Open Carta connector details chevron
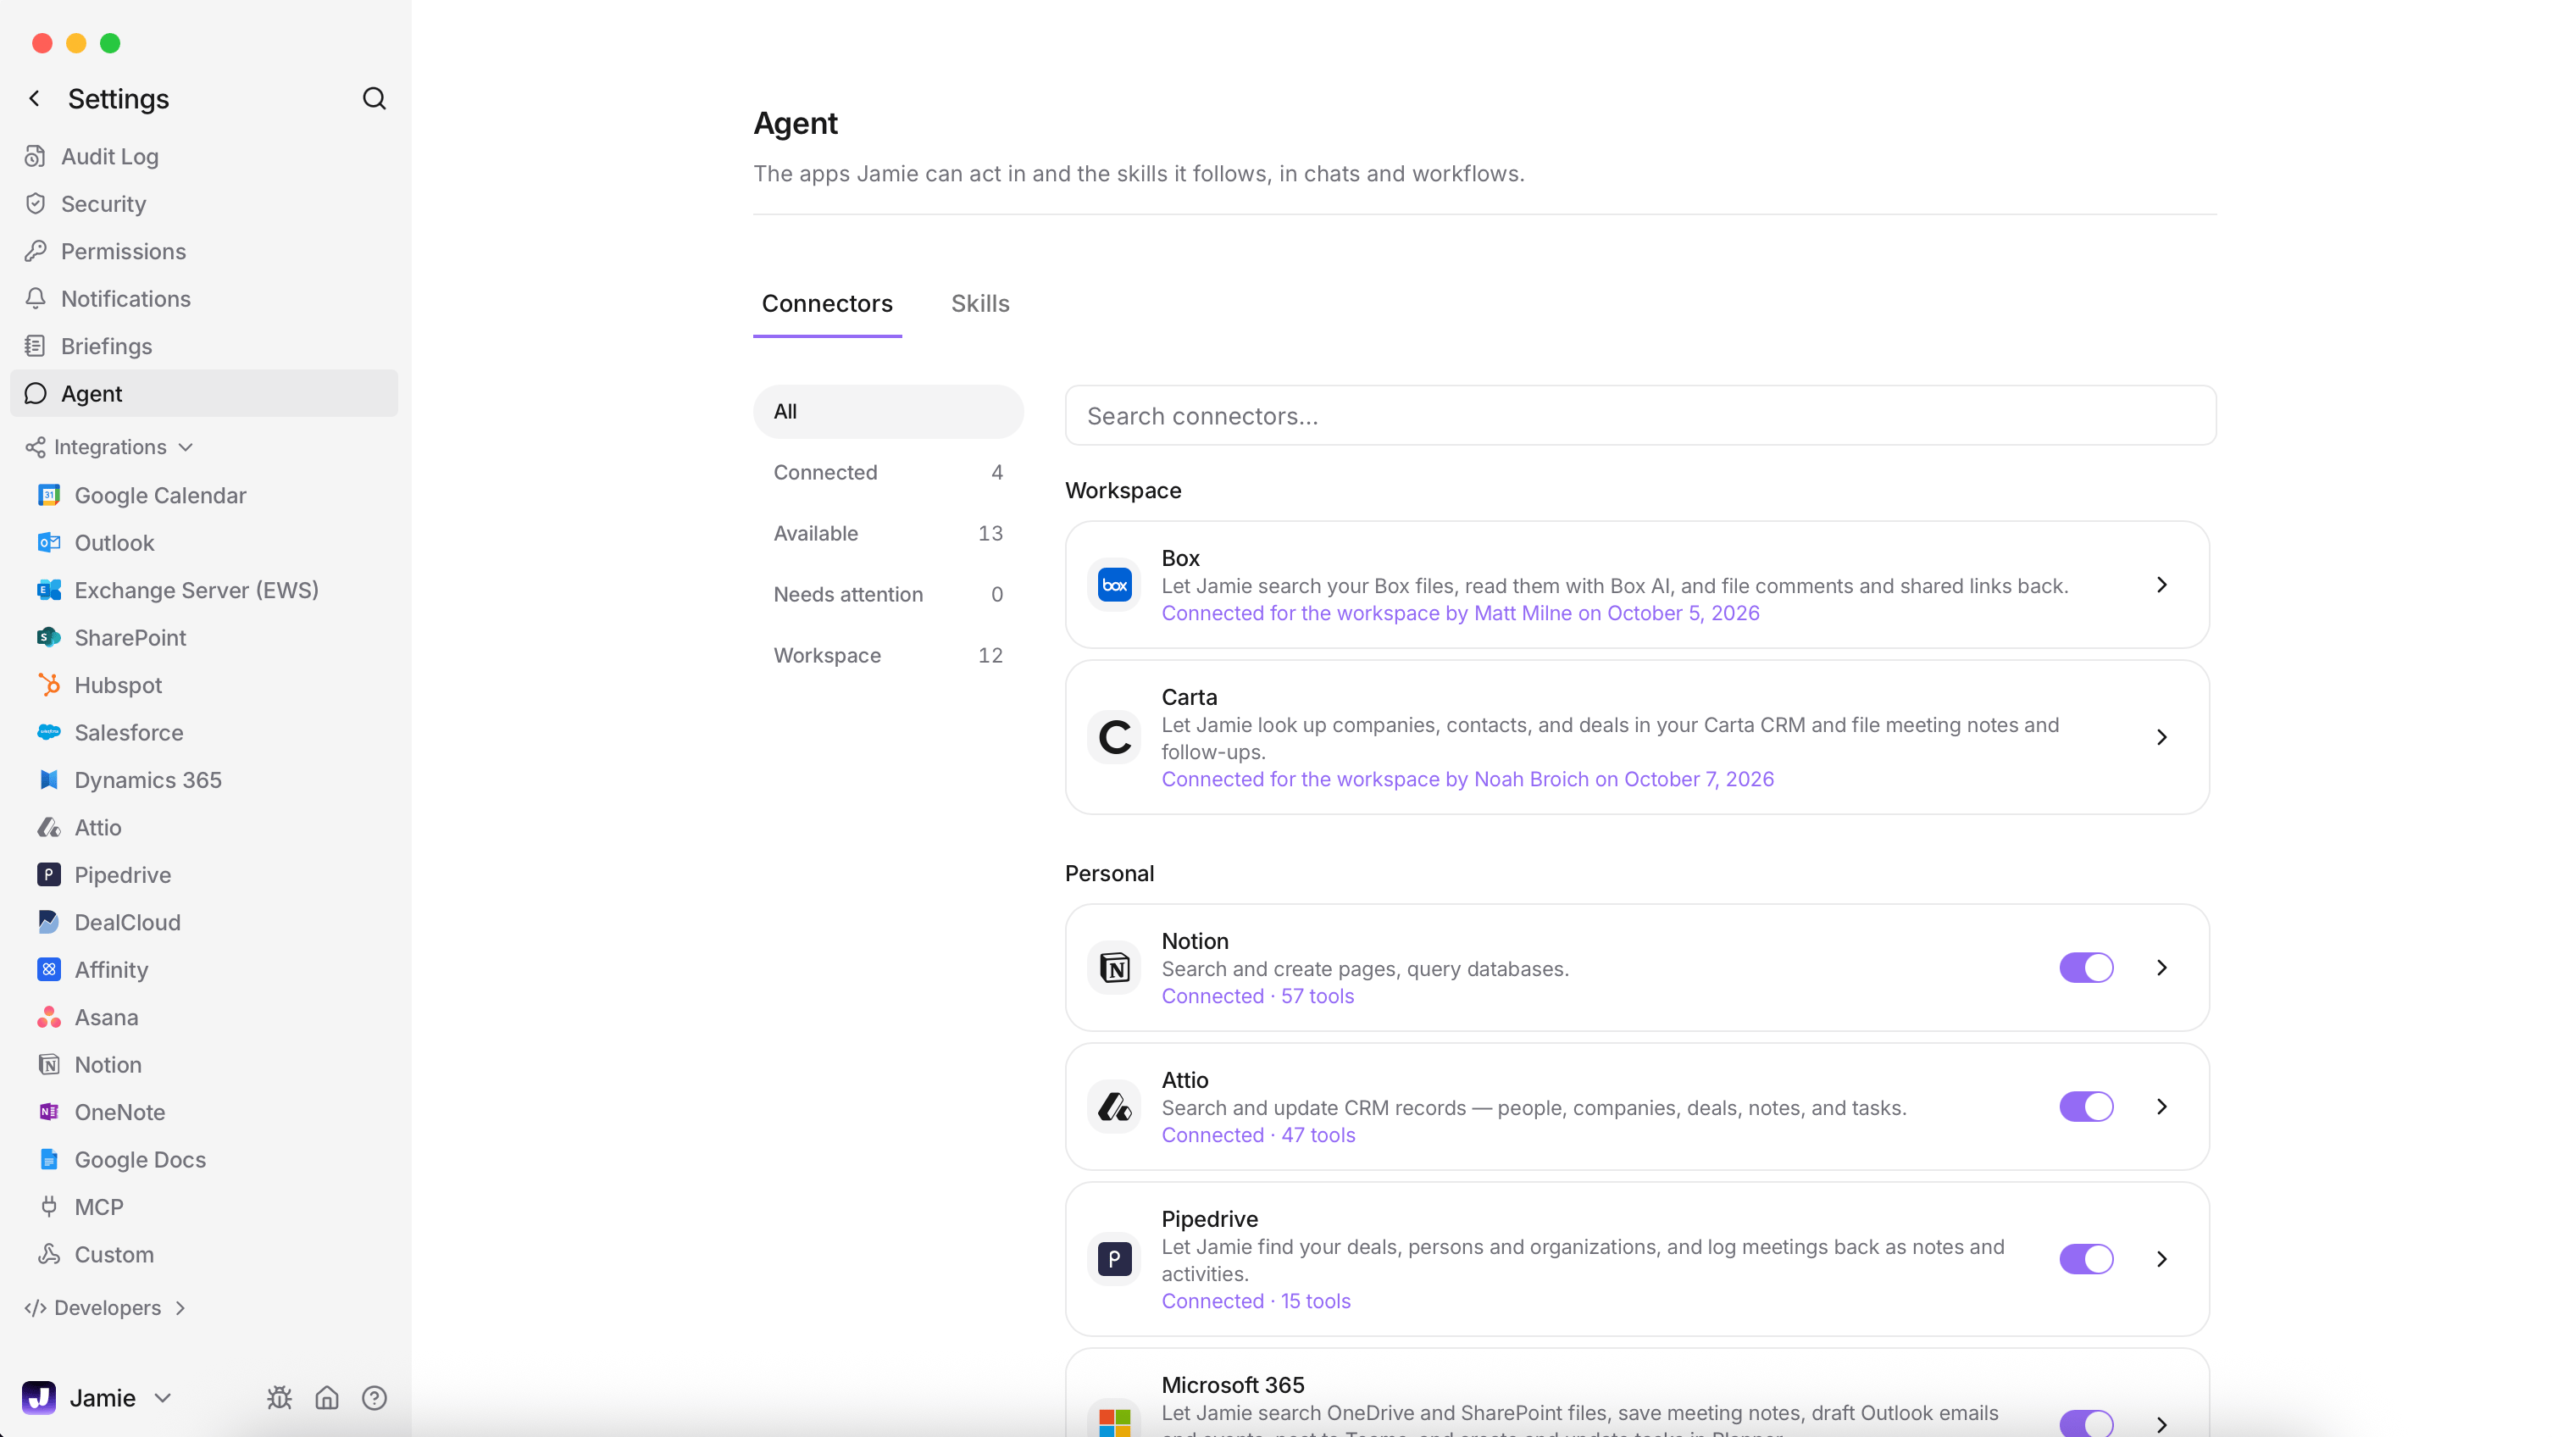This screenshot has width=2552, height=1437. pos(2161,737)
